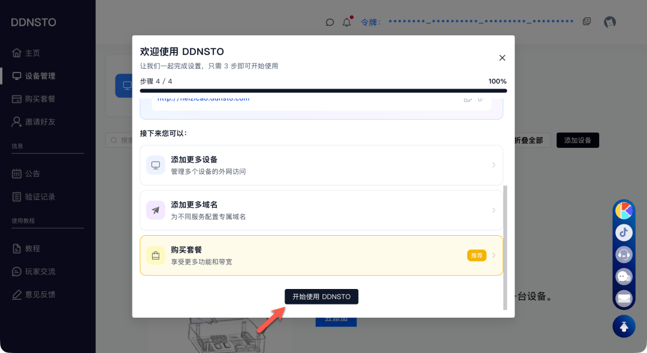This screenshot has height=353, width=647.
Task: Open 意见反馈 in sidebar
Action: (x=40, y=294)
